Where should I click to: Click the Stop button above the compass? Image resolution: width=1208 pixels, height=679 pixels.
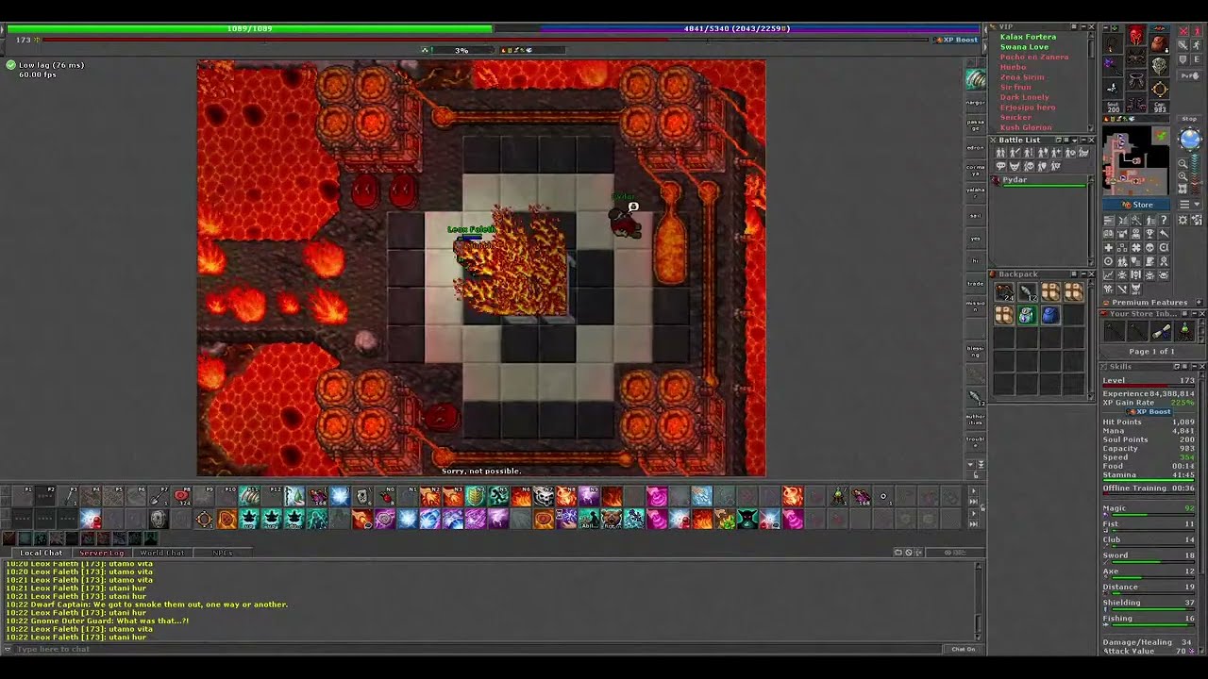1189,119
